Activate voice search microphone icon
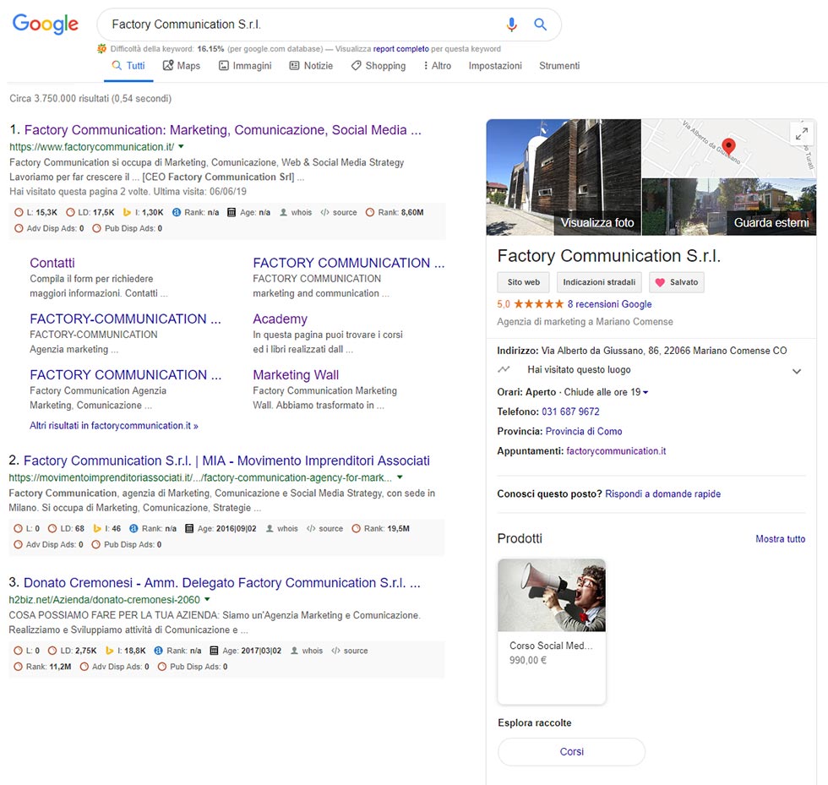 [511, 25]
